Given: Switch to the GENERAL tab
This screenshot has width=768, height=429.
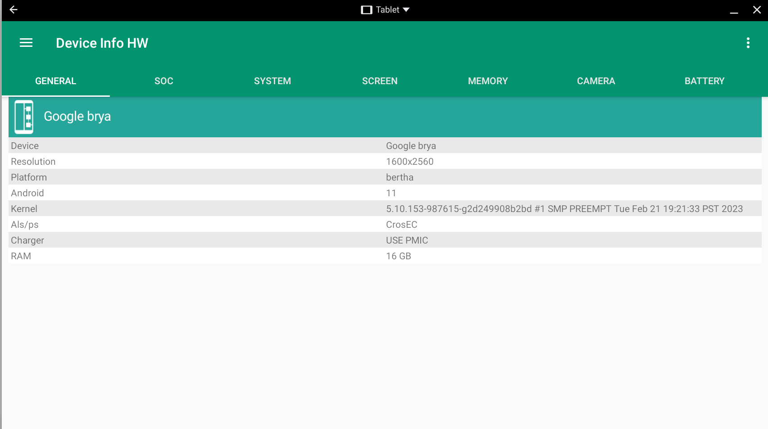Looking at the screenshot, I should pyautogui.click(x=56, y=81).
